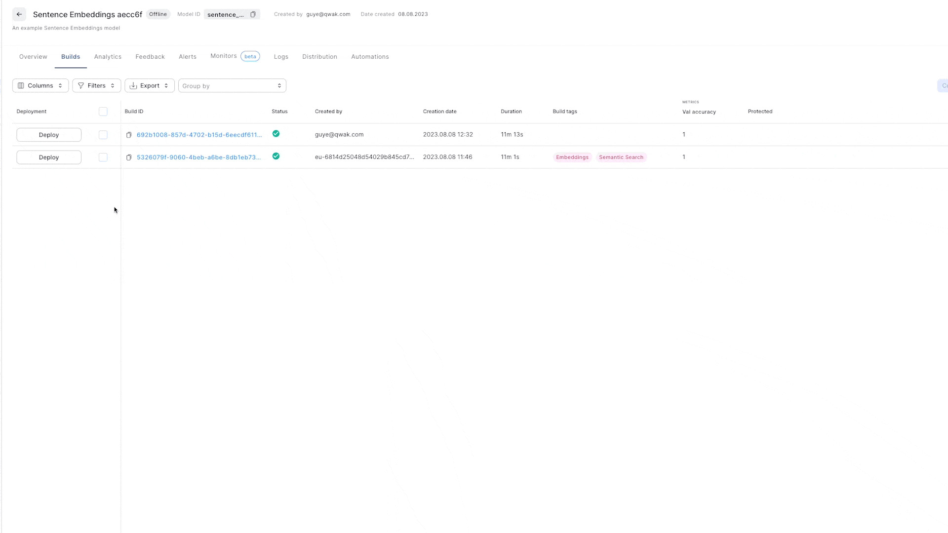Click the funnel icon on the Filters button
948x533 pixels.
click(x=80, y=85)
